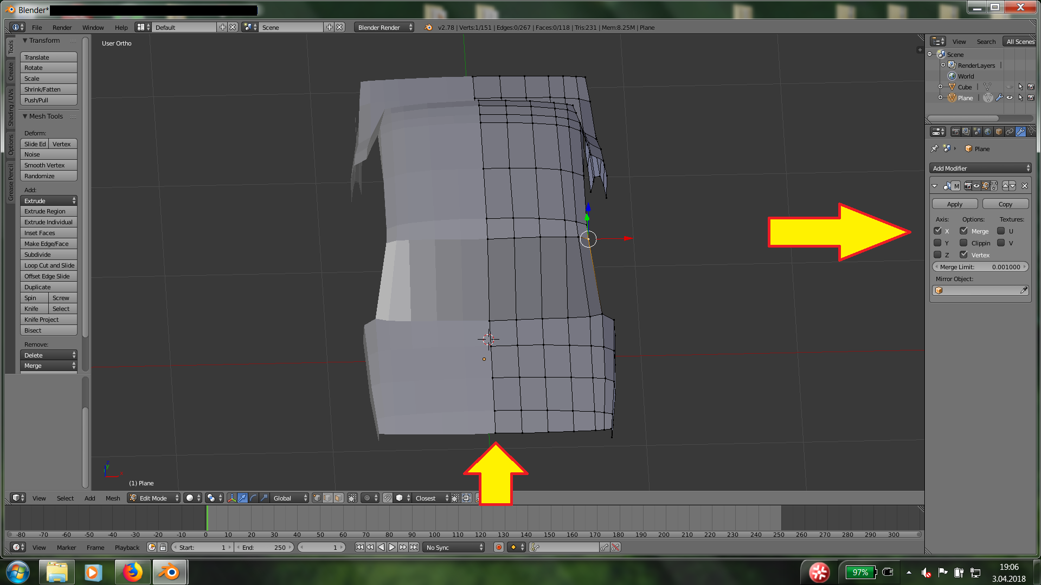This screenshot has height=585, width=1041.
Task: Click the Loop Cut and Slide button
Action: click(49, 265)
